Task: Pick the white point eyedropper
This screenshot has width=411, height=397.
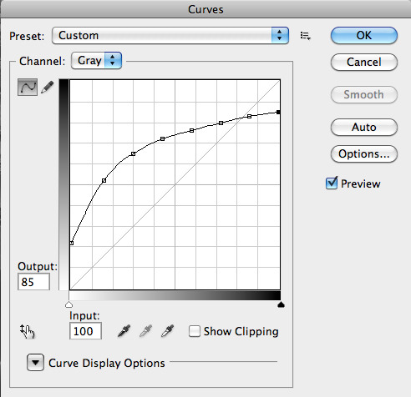Action: (x=167, y=331)
